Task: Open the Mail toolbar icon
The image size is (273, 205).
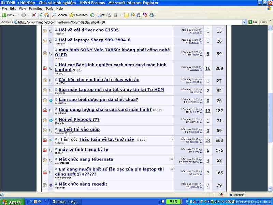Action: (100, 15)
